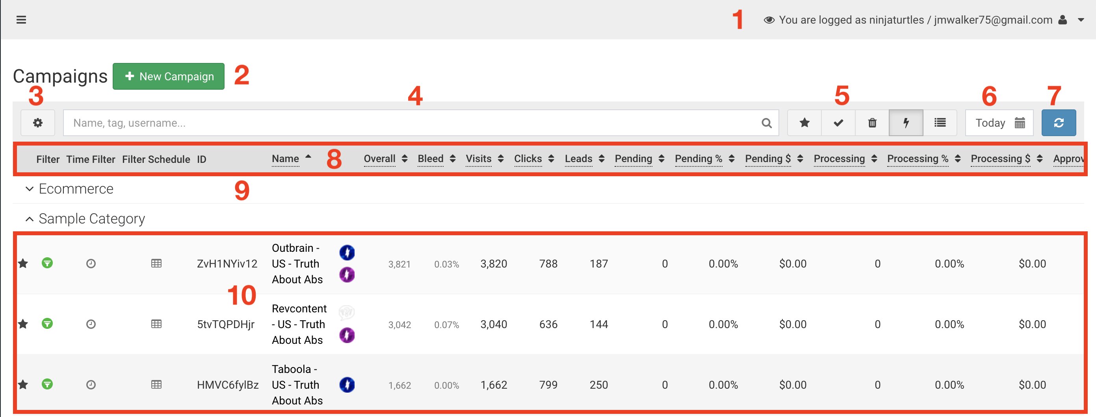Click purple lightning badge on Revcontent row
This screenshot has height=417, width=1096.
coord(347,336)
